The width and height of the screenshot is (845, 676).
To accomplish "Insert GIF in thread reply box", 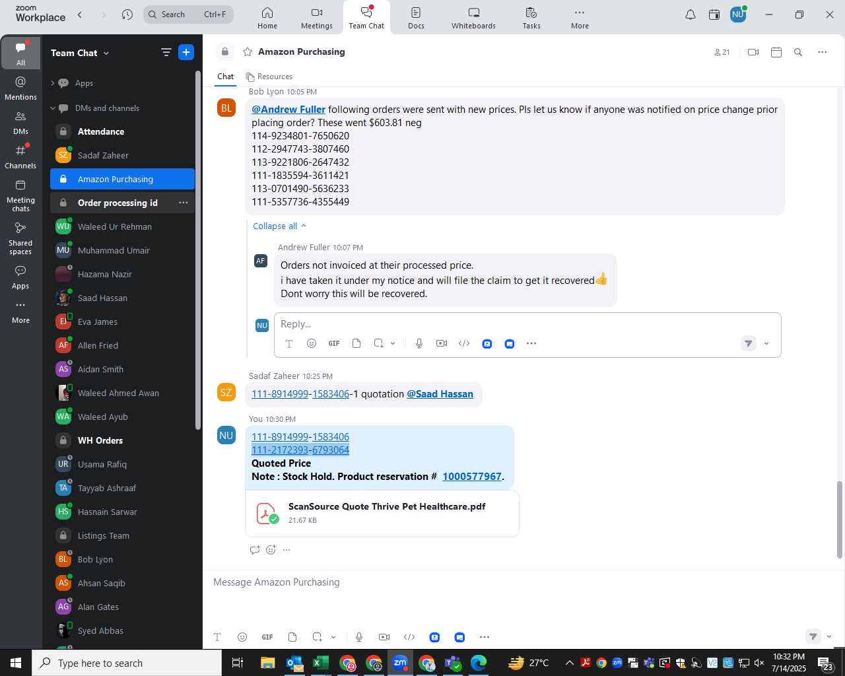I will point(334,343).
